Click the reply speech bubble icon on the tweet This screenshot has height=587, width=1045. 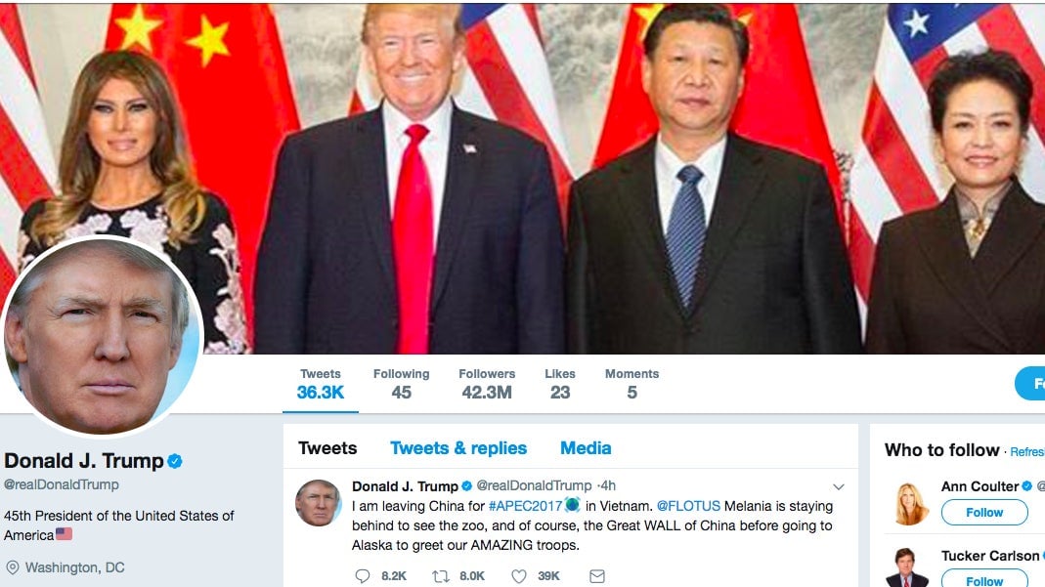coord(362,575)
